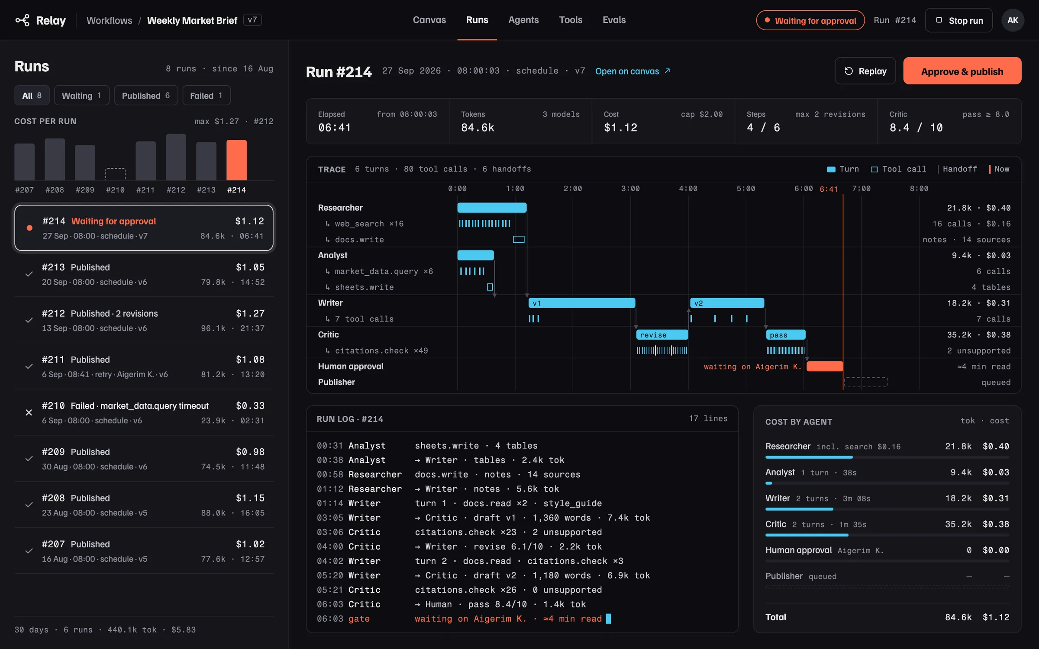Click the dashed queued Publisher box
1039x649 pixels.
coord(866,382)
